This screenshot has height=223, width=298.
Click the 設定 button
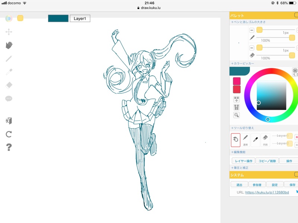275,184
